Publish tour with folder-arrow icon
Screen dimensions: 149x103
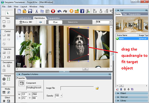pyautogui.click(x=77, y=11)
